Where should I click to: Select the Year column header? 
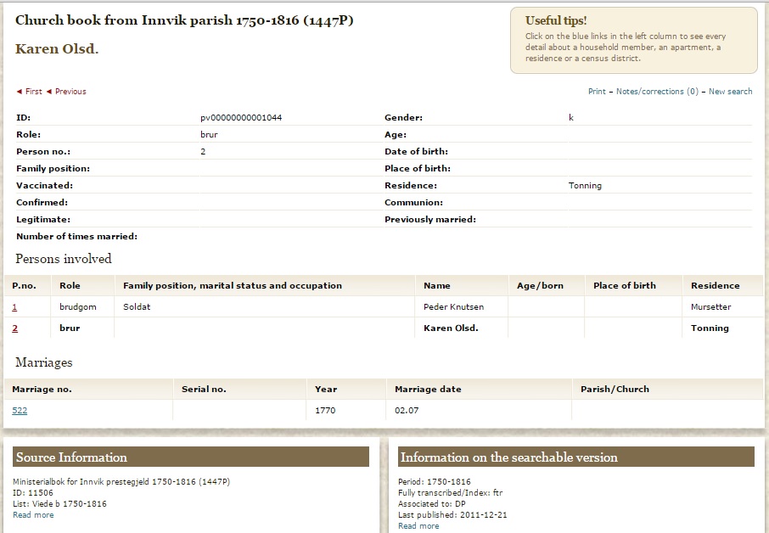(x=326, y=389)
